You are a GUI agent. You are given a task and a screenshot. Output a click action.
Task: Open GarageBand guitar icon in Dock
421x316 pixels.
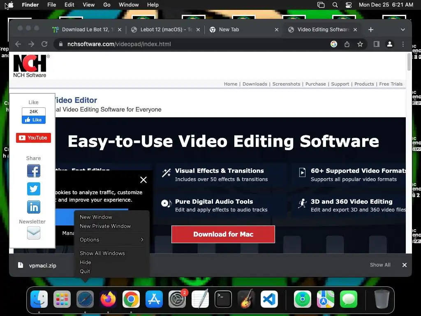click(x=246, y=299)
